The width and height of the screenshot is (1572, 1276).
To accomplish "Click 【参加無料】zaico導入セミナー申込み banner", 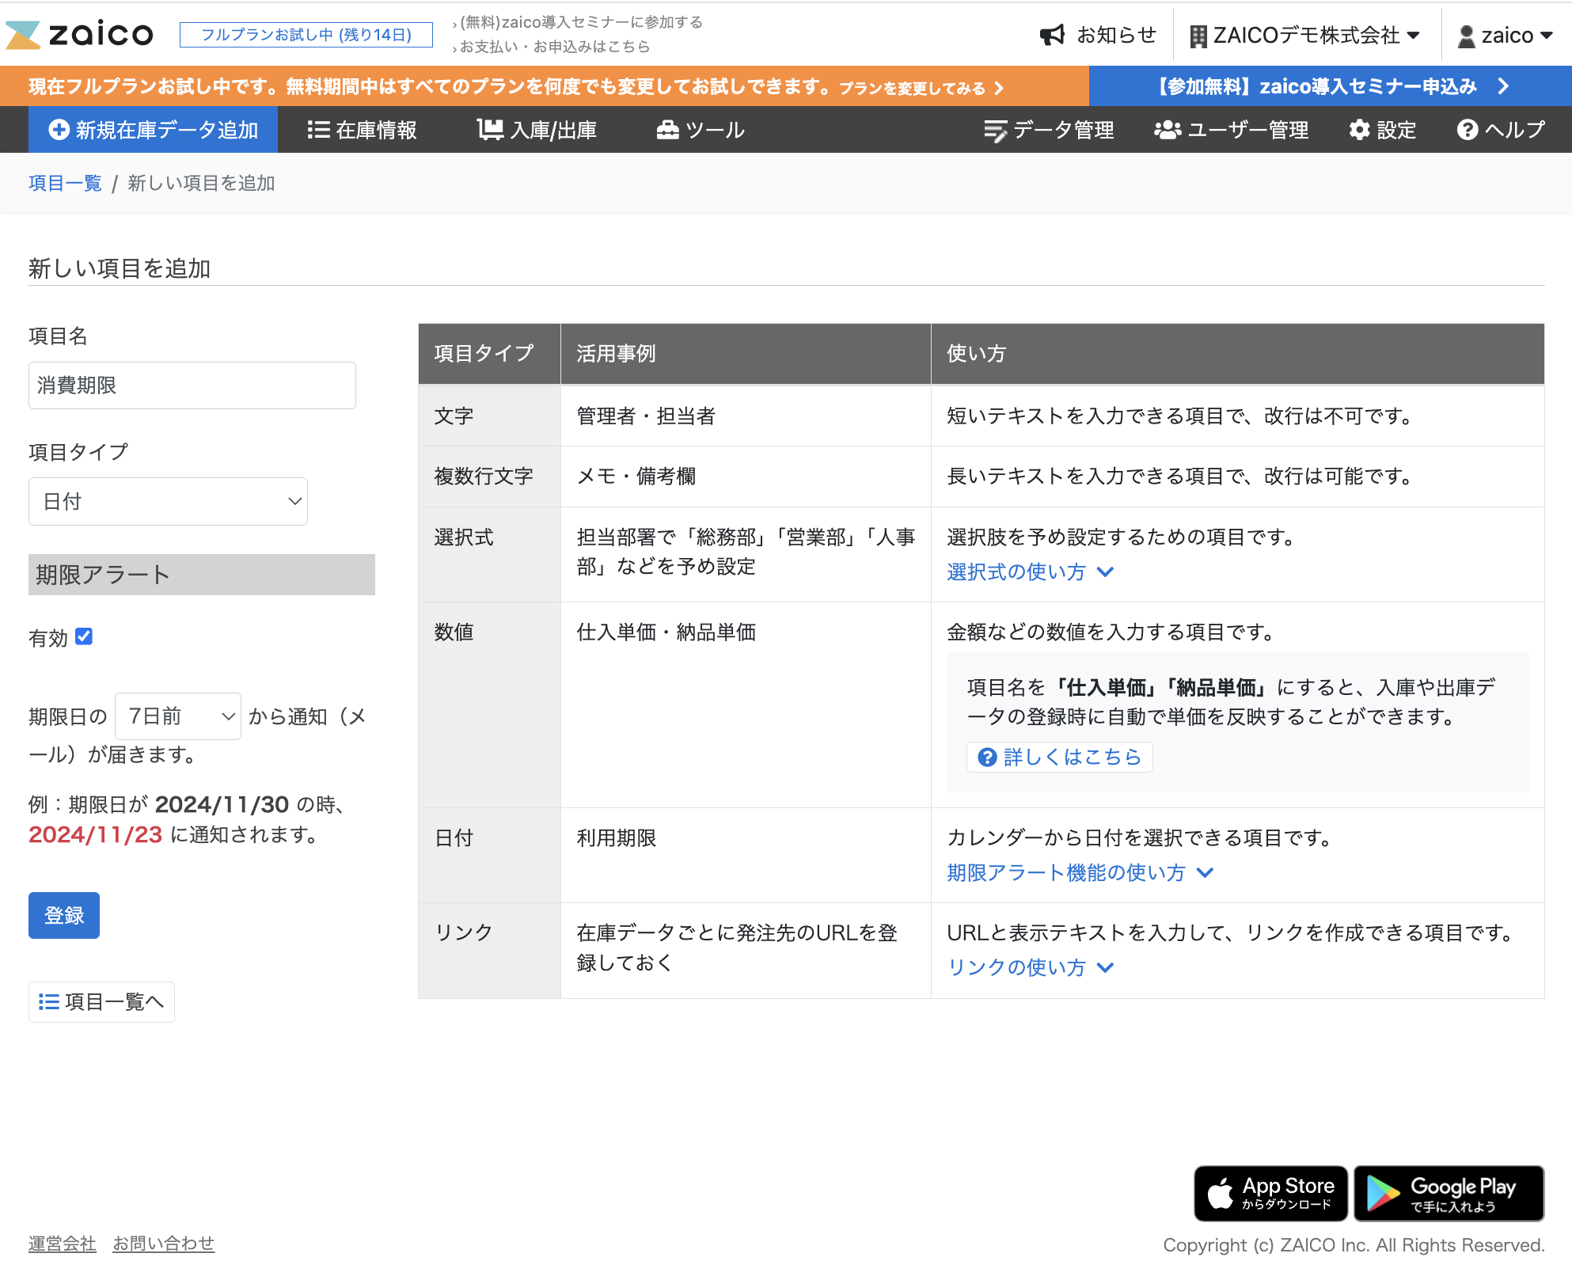I will pos(1331,86).
